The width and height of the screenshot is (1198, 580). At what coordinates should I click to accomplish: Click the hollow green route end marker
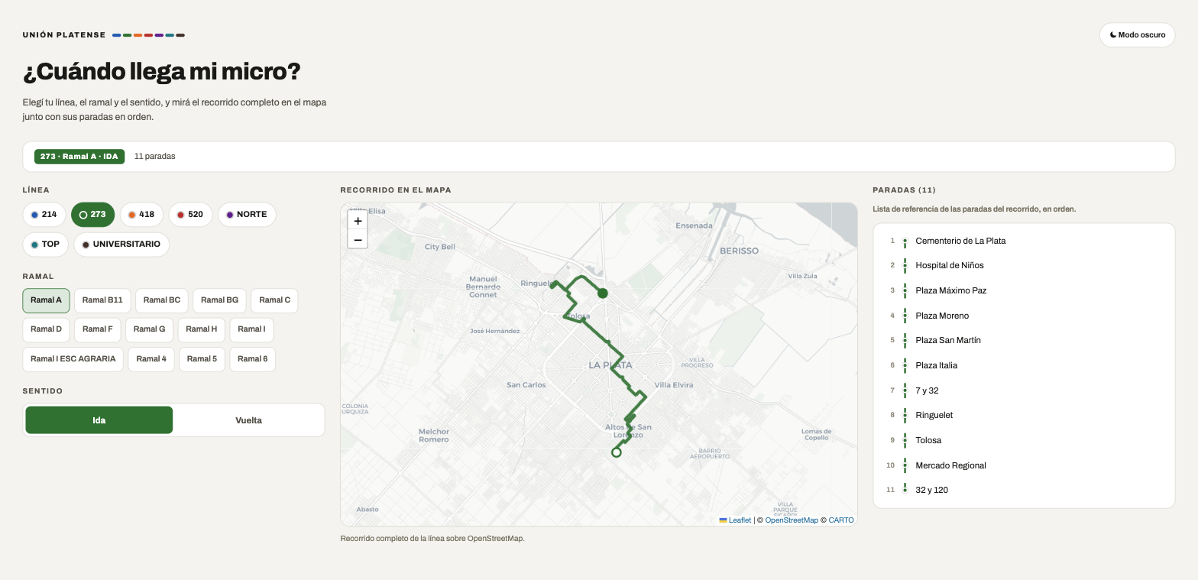pyautogui.click(x=617, y=452)
